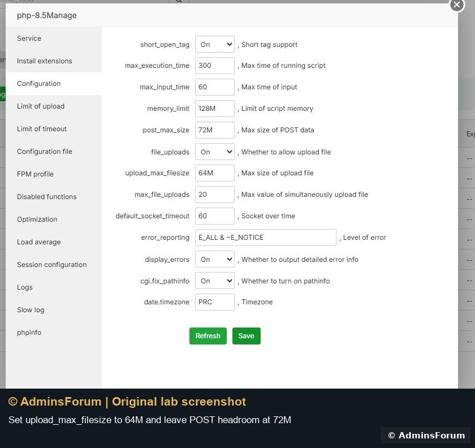Click 'Whether to allow upload file' text

pyautogui.click(x=286, y=152)
